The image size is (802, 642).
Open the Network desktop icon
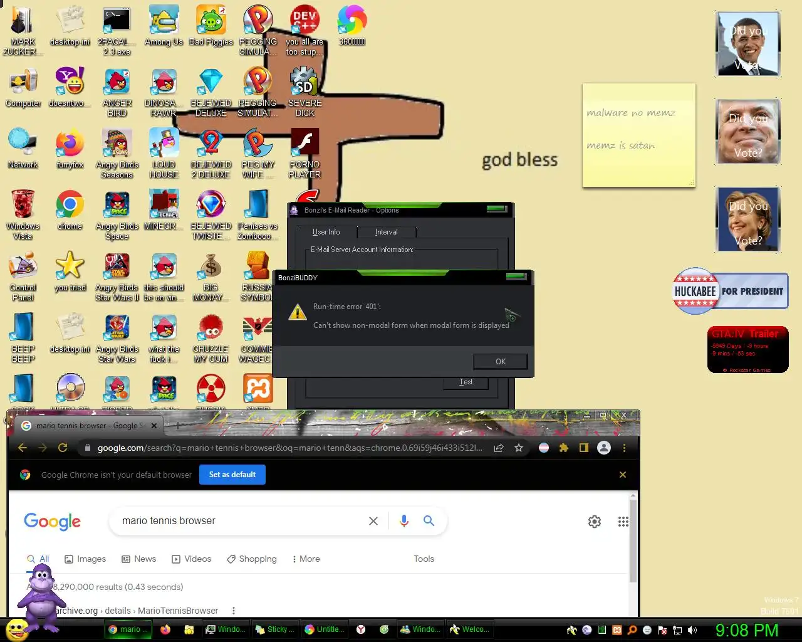[23, 149]
